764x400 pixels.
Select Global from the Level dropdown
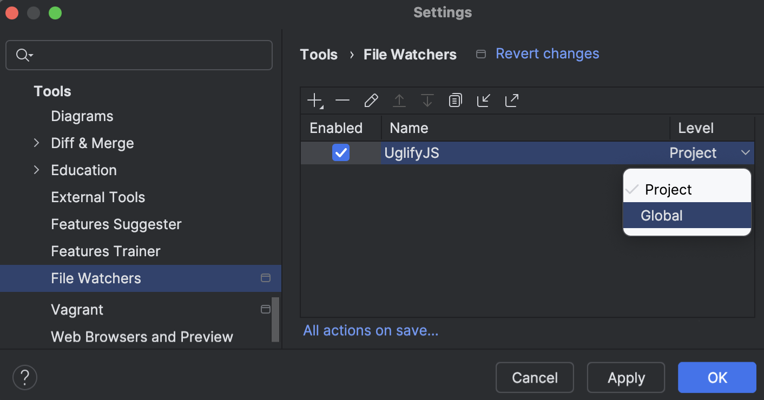[x=661, y=215]
